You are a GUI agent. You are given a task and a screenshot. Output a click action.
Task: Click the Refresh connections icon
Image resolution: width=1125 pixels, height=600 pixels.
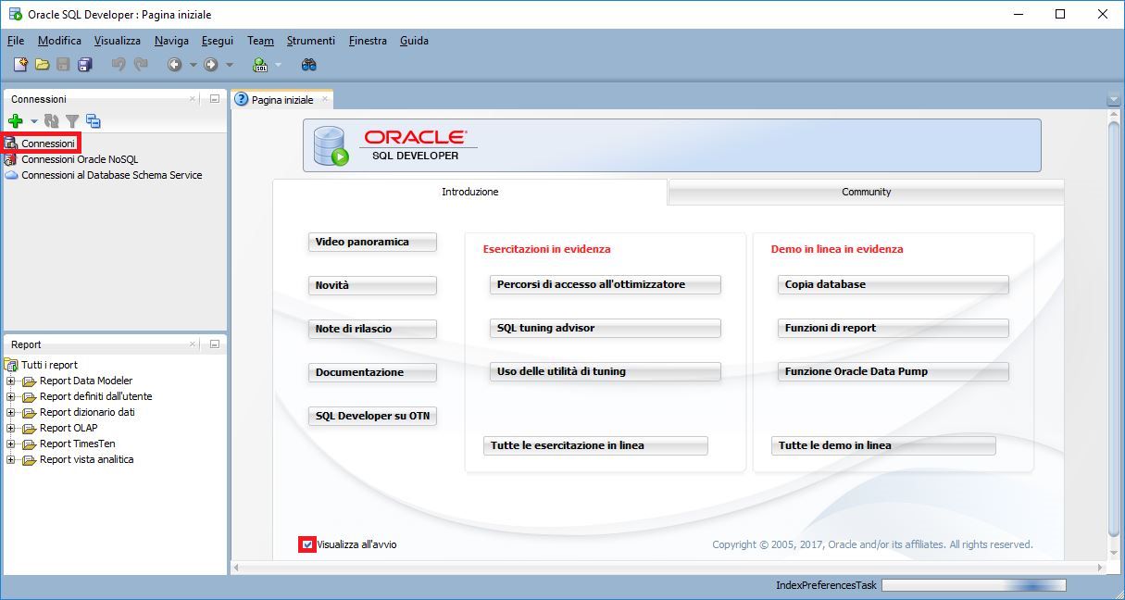pos(52,121)
